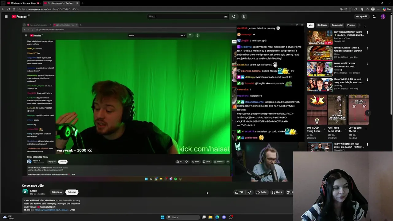Show more filter chips with right arrow

click(x=365, y=26)
